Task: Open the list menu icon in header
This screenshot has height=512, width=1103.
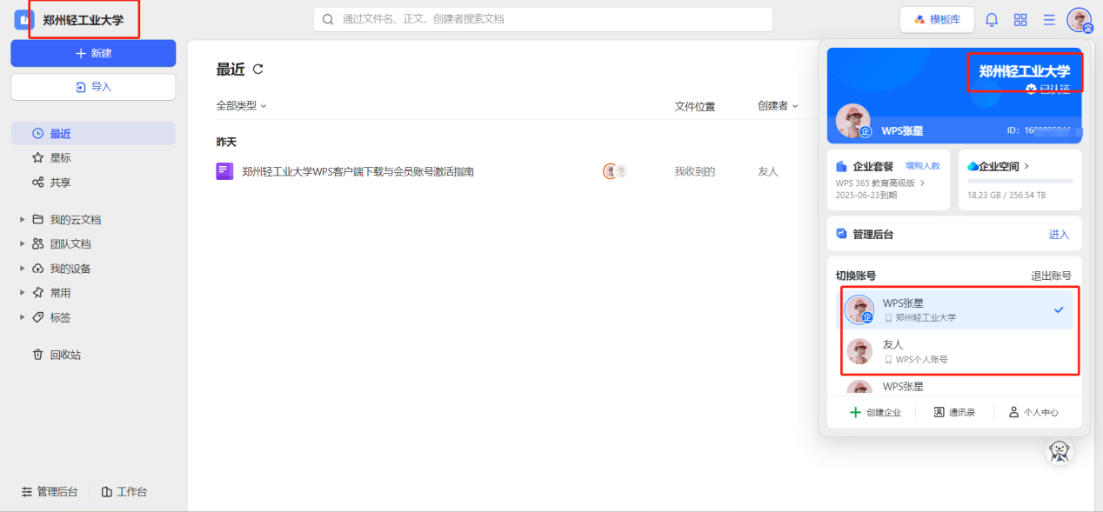Action: coord(1049,20)
